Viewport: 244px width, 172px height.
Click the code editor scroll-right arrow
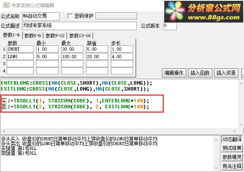point(235,131)
